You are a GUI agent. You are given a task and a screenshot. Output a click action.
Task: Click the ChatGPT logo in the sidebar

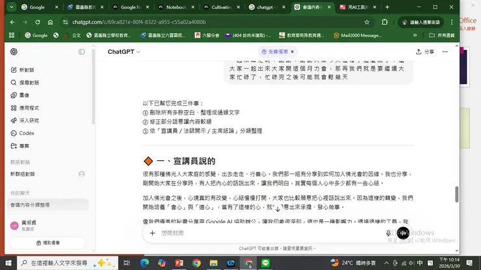[x=14, y=51]
